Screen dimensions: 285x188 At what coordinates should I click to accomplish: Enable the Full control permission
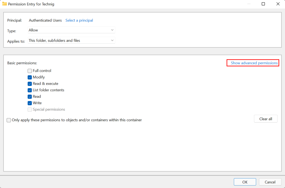(x=30, y=71)
